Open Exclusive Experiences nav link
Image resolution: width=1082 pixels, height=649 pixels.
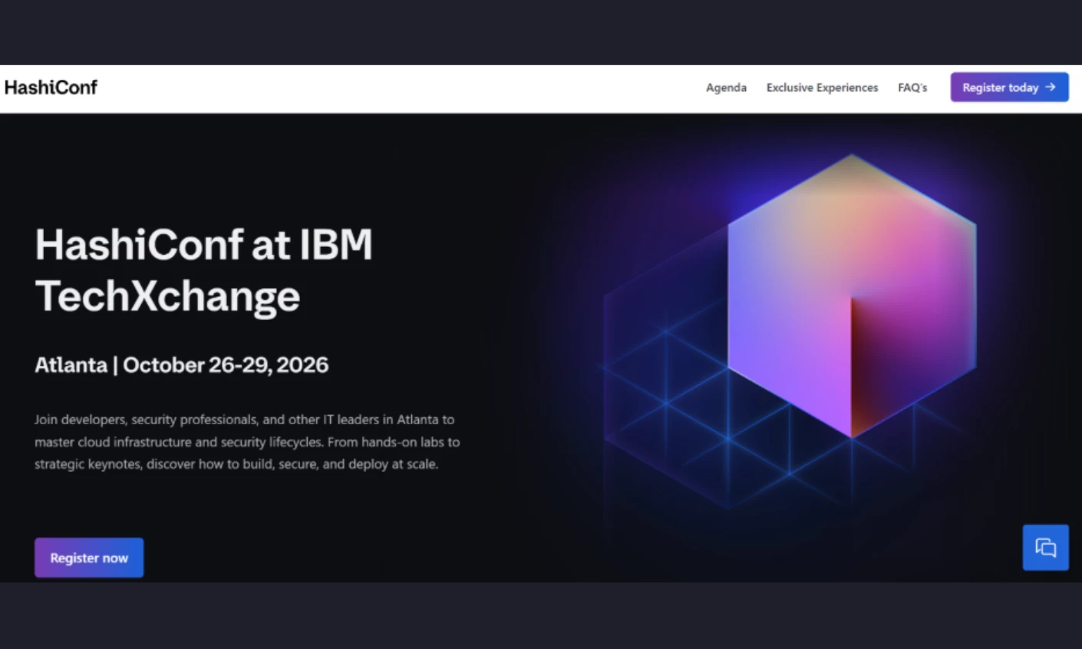822,87
